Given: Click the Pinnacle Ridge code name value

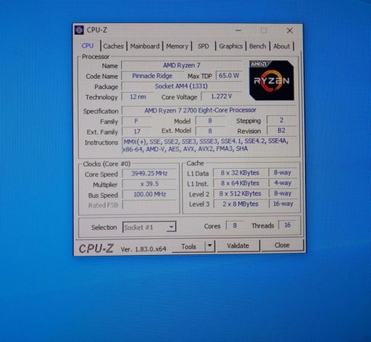Looking at the screenshot, I should [x=152, y=76].
